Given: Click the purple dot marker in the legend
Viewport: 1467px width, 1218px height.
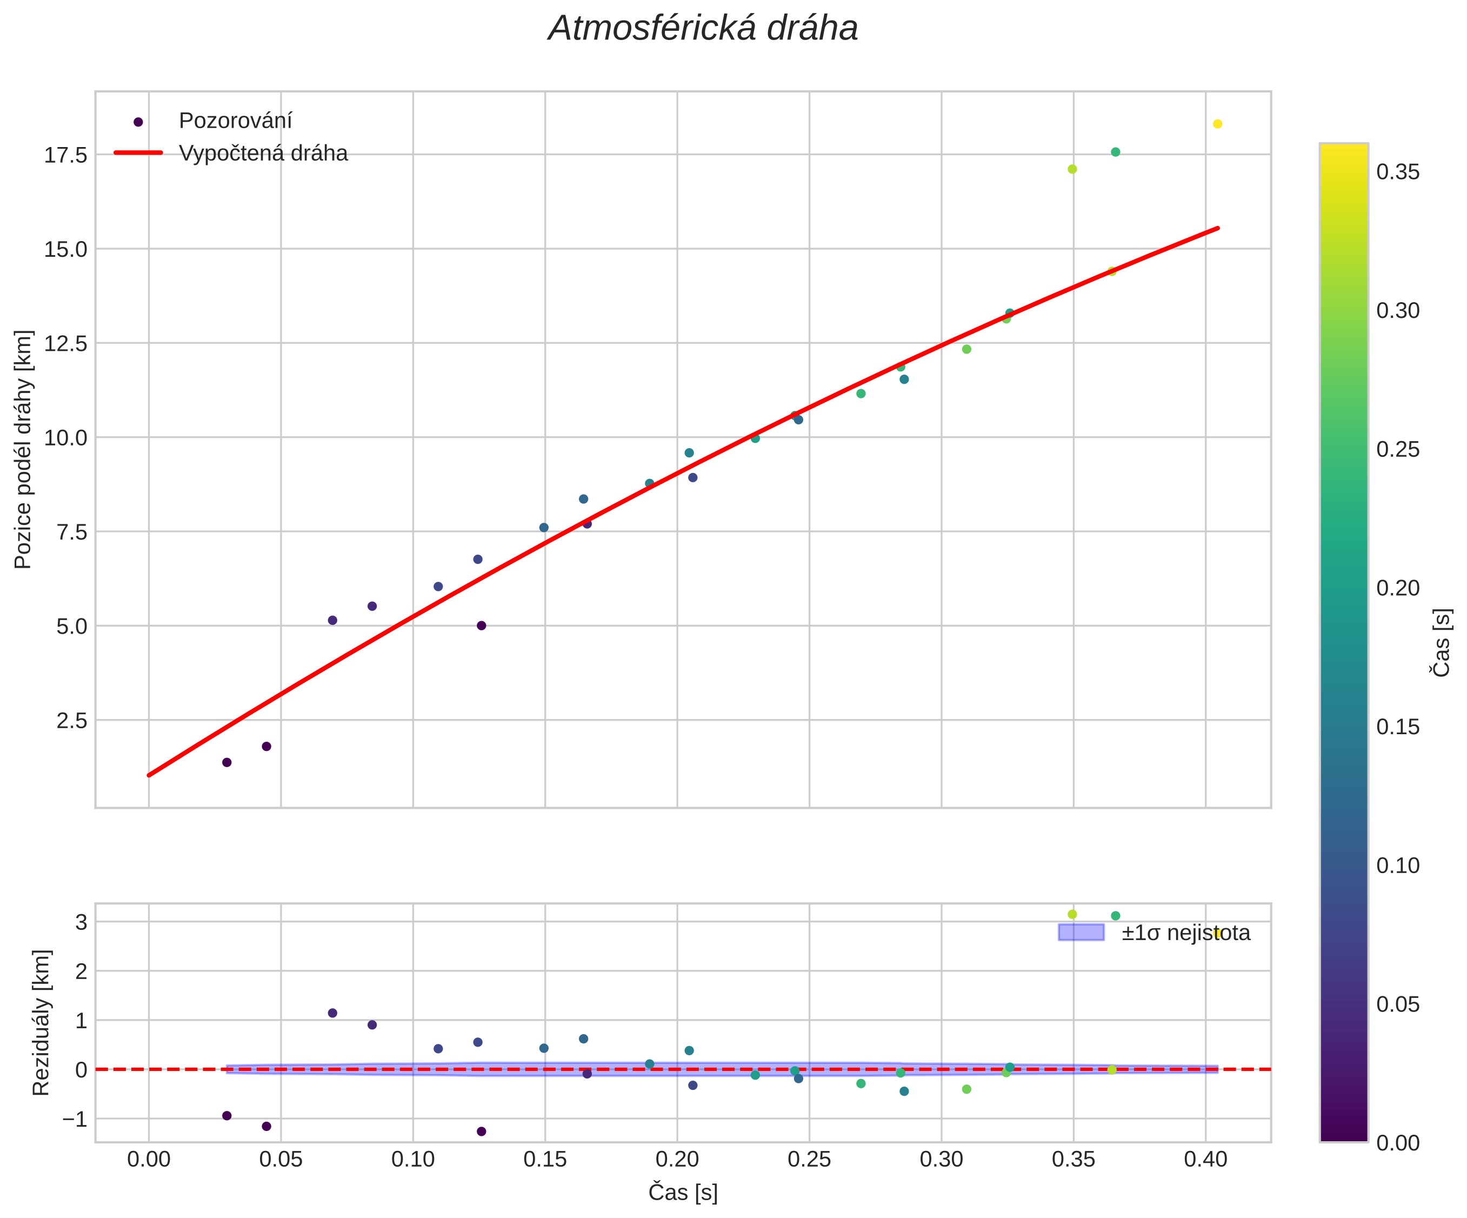Looking at the screenshot, I should [138, 122].
